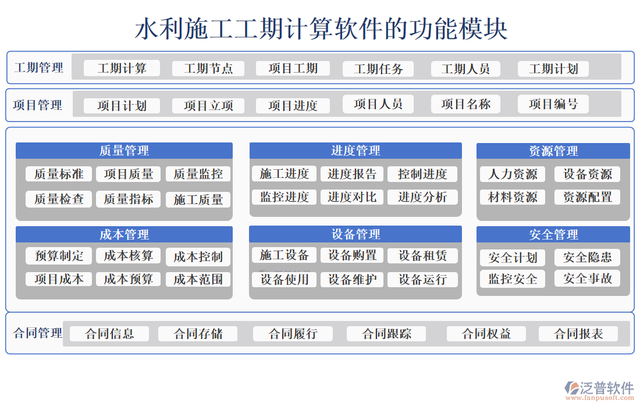Select 设备租赁 under 设备管理

423,256
